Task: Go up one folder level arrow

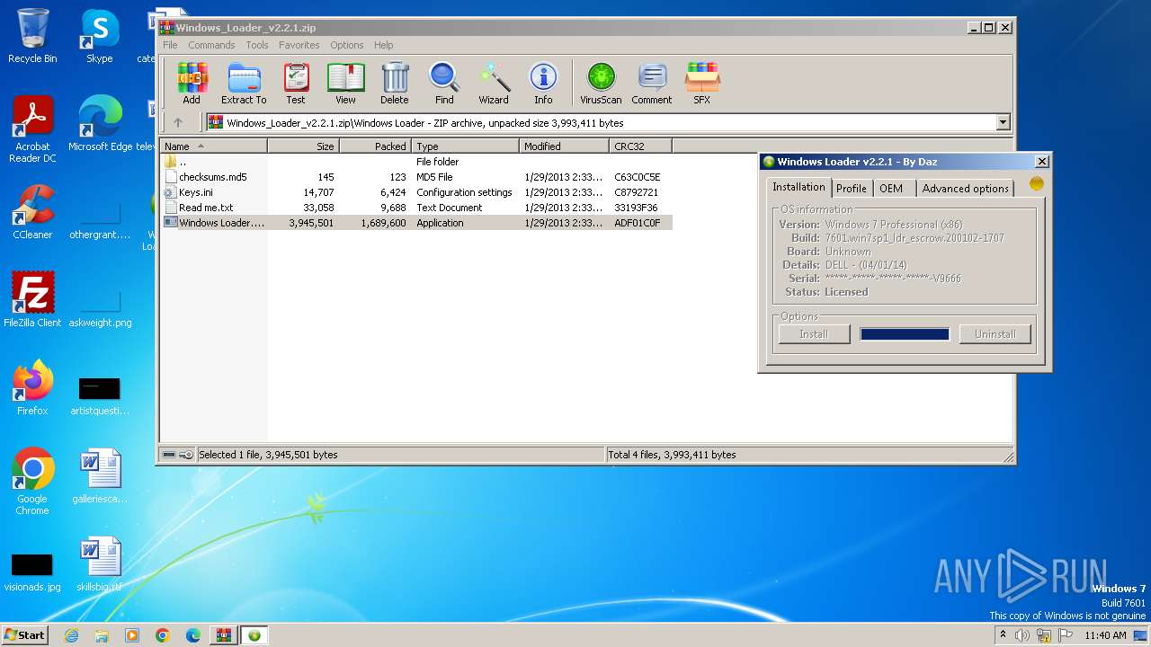Action: click(x=178, y=123)
